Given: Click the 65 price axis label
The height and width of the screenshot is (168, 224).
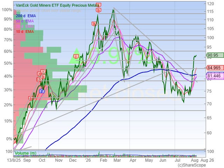Looking at the screenshot, I should [209, 118].
